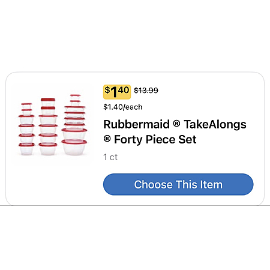Open the Rubbermaid containers product thumbnail
Screen dimensions: 270x270
tap(53, 125)
